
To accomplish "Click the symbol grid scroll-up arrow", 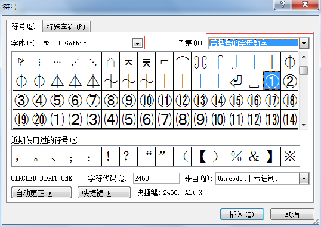I will point(304,57).
